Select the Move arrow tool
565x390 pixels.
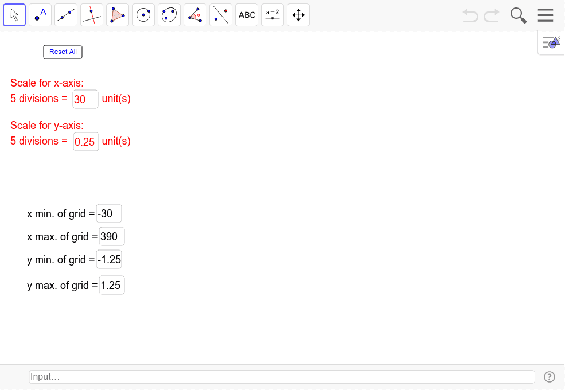click(x=14, y=15)
